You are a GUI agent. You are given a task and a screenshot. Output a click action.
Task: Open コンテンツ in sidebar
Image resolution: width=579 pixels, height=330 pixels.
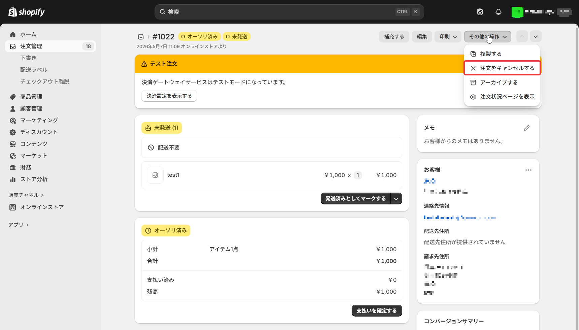click(51, 144)
